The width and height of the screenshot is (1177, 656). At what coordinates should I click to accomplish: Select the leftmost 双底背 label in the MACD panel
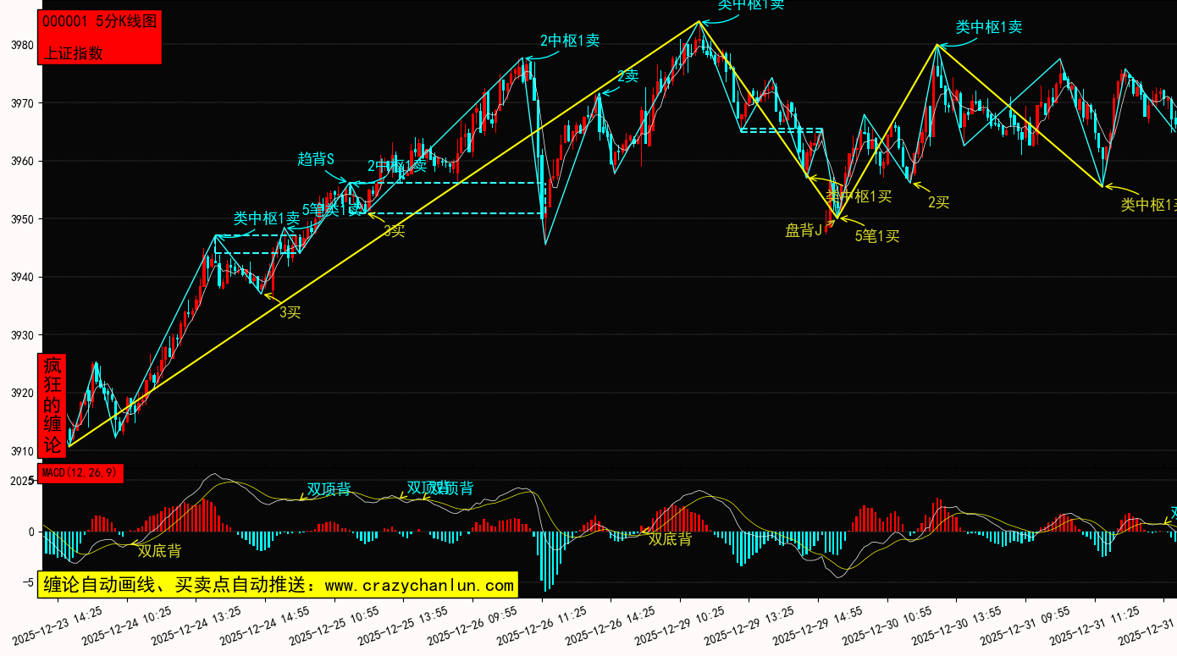click(159, 551)
